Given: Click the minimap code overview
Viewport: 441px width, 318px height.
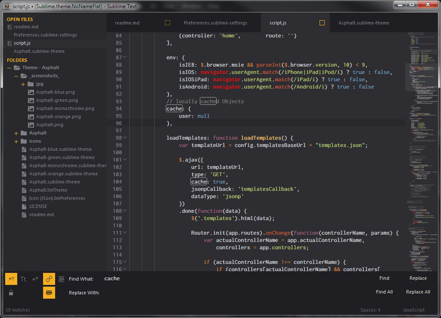Looking at the screenshot, I should (x=422, y=152).
